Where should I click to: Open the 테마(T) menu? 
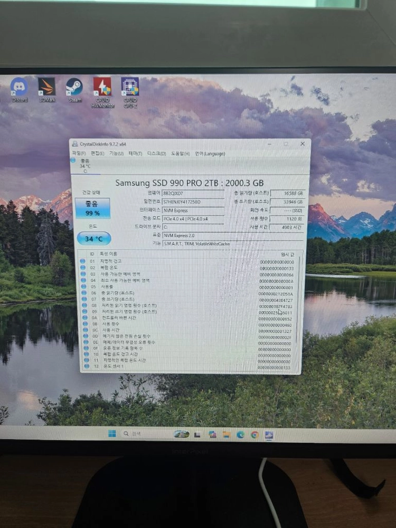point(135,153)
